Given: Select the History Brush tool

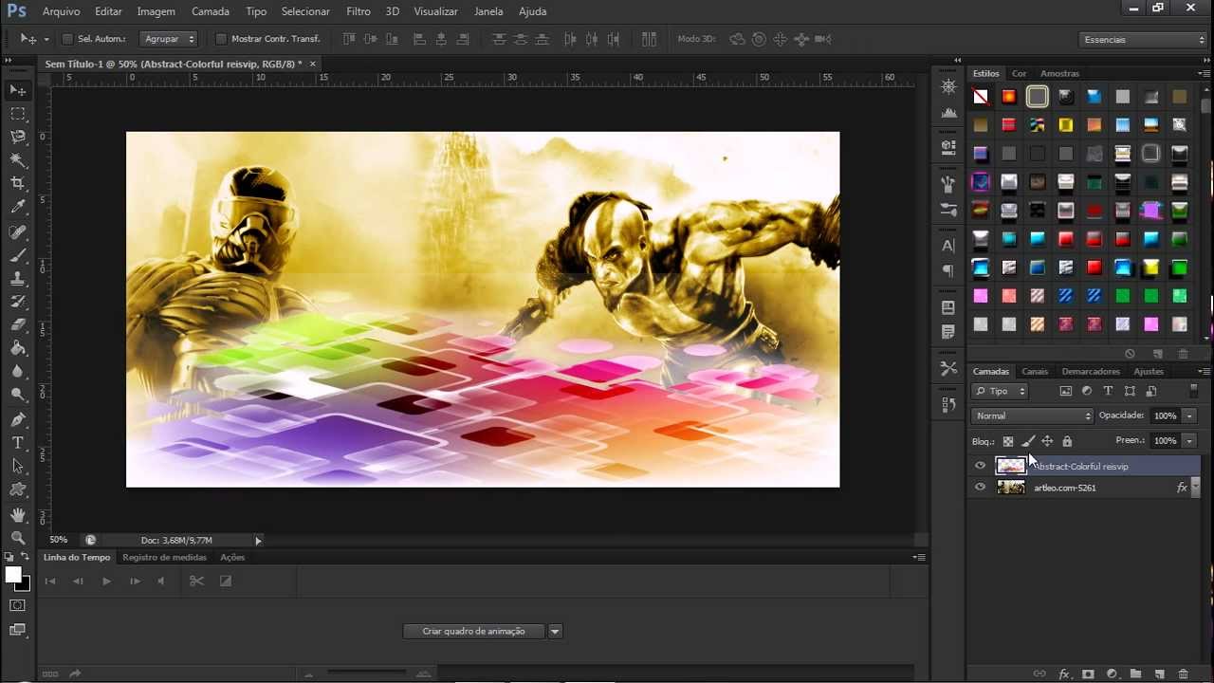Looking at the screenshot, I should point(18,302).
